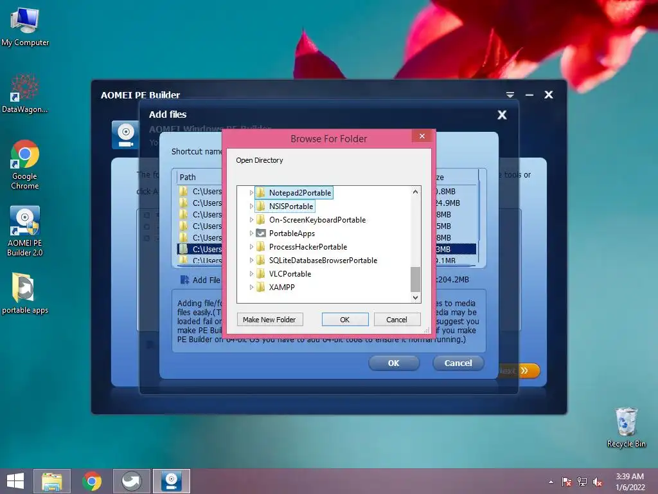Minimize the AOMEI PE Builder window
The width and height of the screenshot is (658, 494).
tap(529, 95)
